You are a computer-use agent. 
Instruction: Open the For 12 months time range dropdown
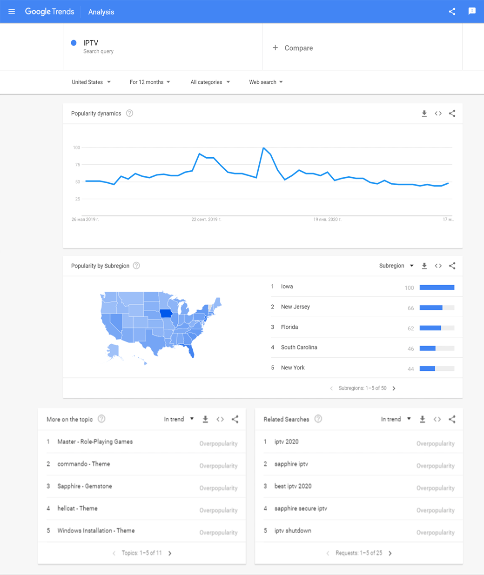[150, 82]
